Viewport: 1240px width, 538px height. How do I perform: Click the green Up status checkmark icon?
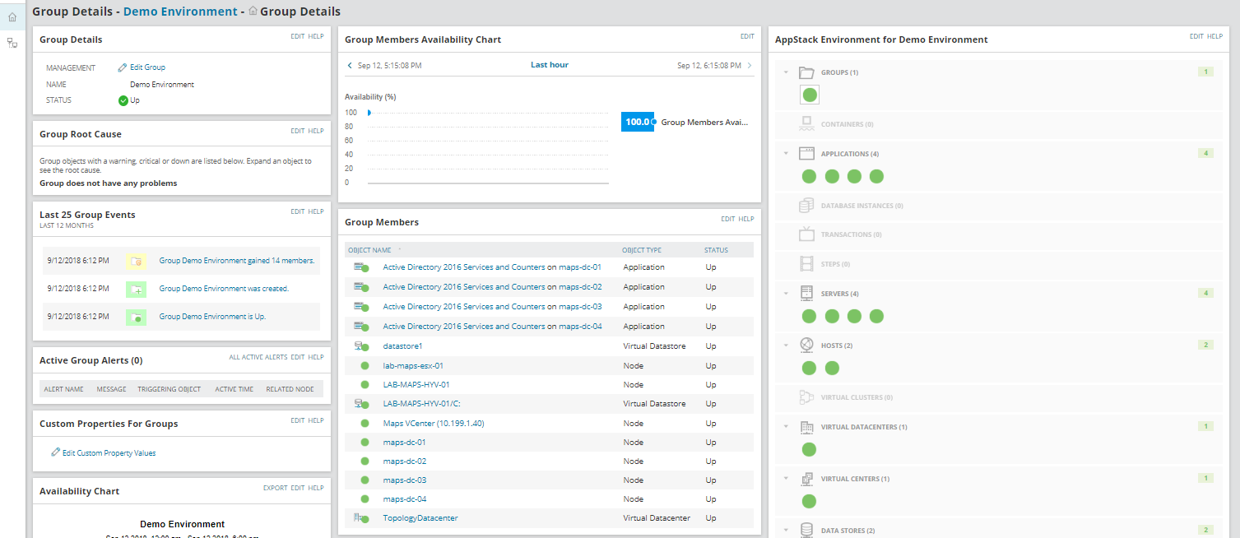click(x=123, y=100)
